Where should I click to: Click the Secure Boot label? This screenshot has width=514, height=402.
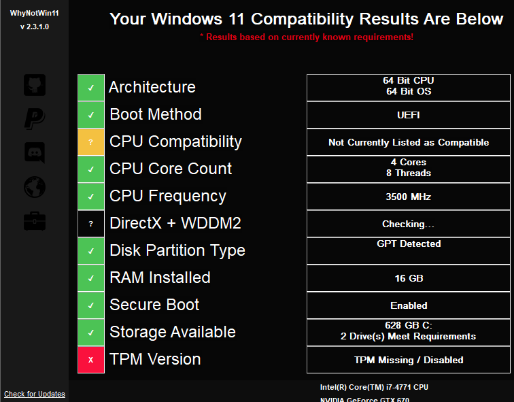154,305
